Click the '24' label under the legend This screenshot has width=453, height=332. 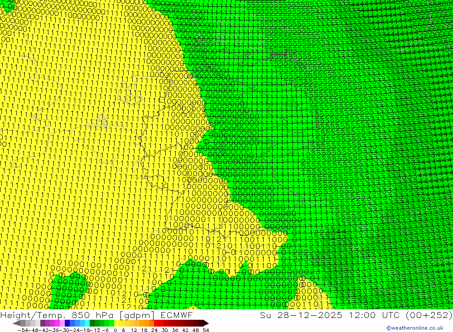click(x=154, y=330)
